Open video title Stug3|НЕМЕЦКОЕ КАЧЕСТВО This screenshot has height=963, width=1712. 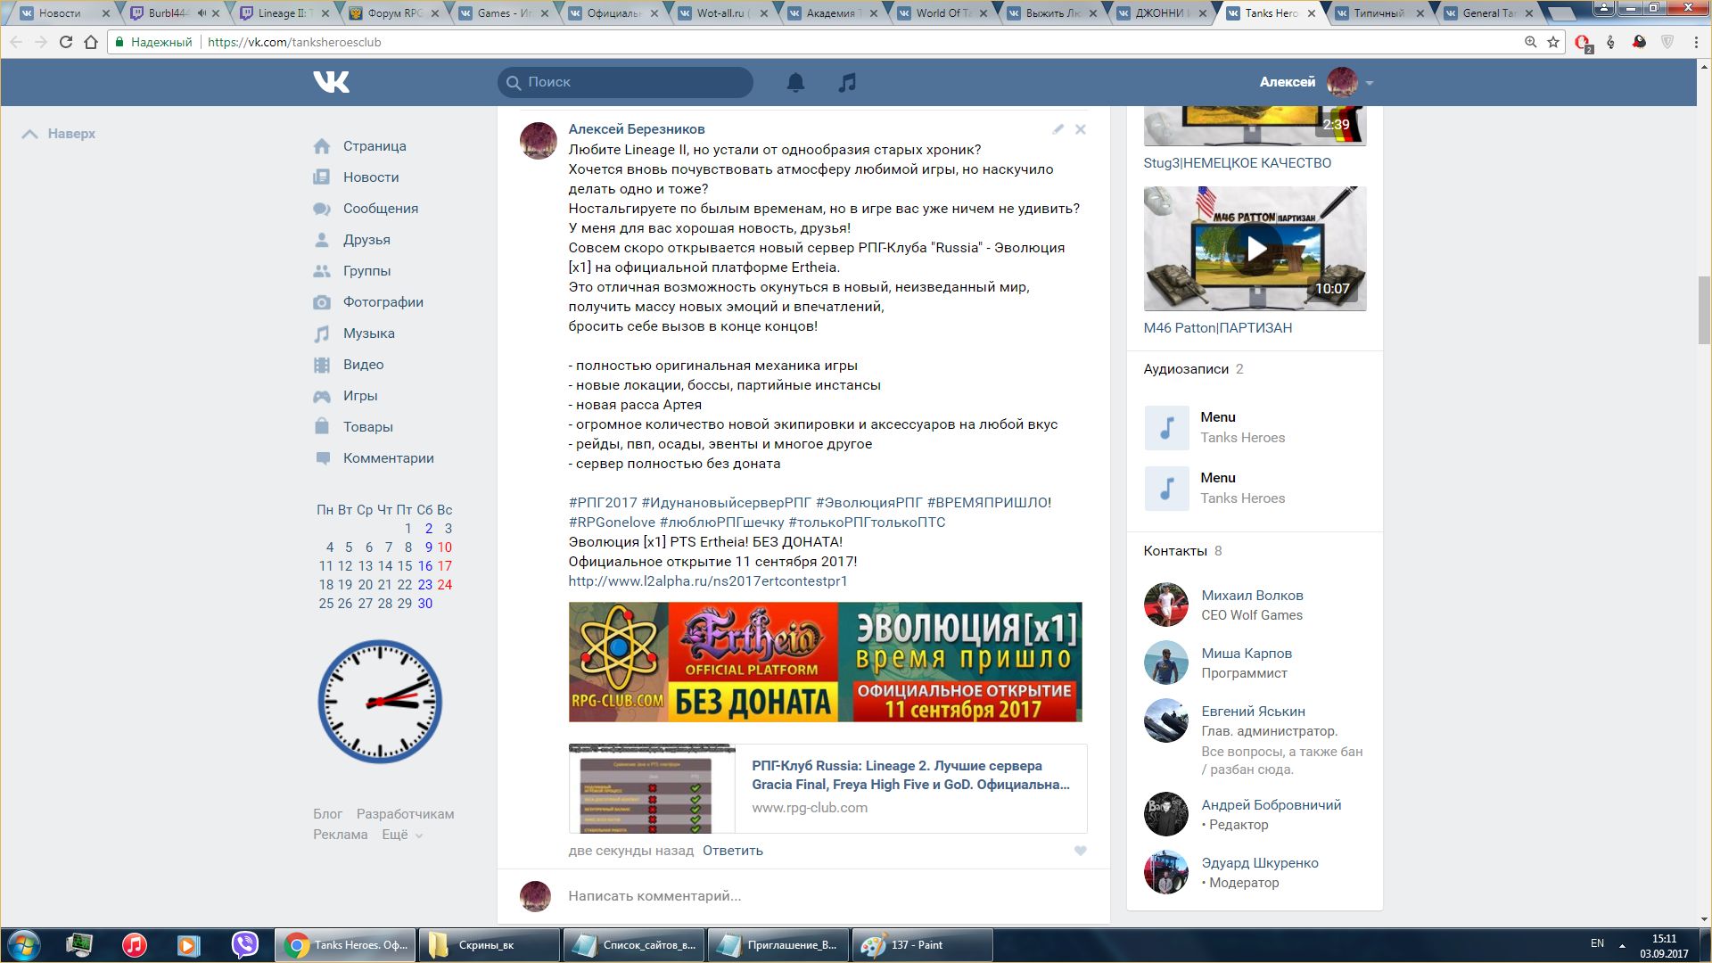1237,163
